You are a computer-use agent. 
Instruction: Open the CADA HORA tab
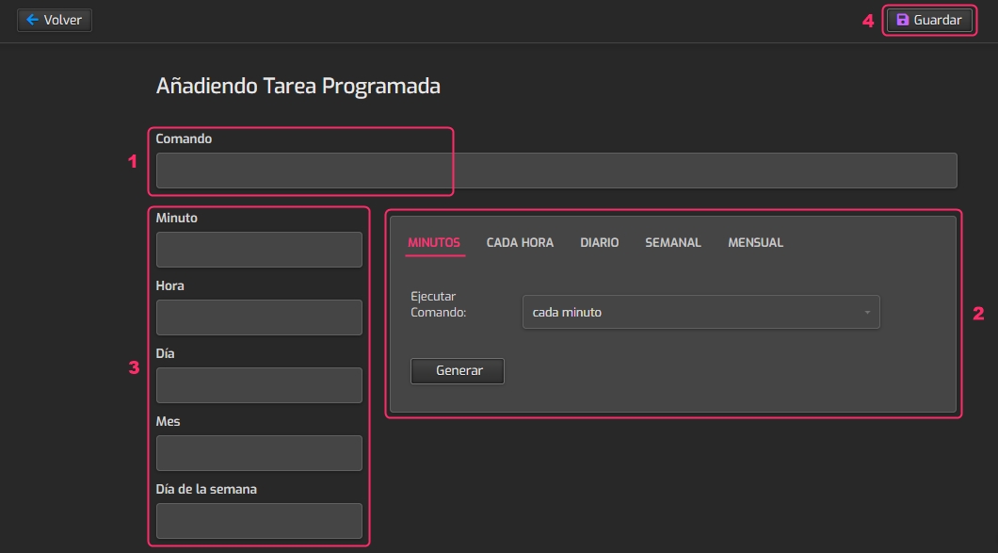pyautogui.click(x=520, y=242)
